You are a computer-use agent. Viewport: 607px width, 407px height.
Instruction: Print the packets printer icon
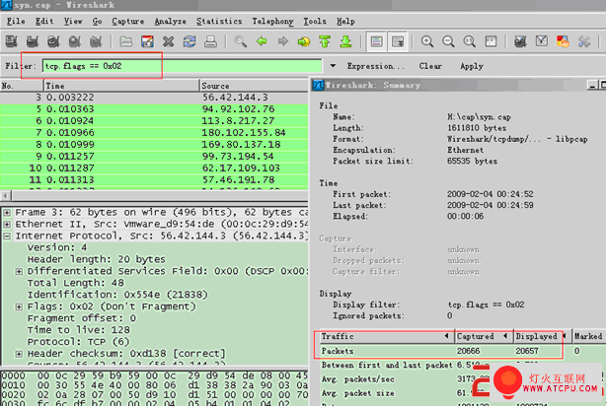(x=210, y=41)
